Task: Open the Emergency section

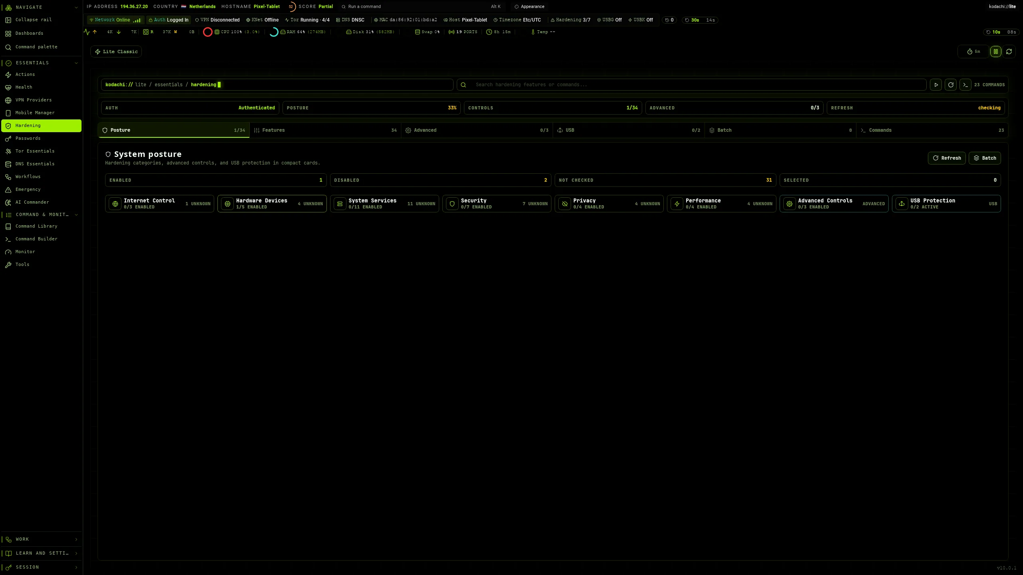Action: tap(41, 189)
